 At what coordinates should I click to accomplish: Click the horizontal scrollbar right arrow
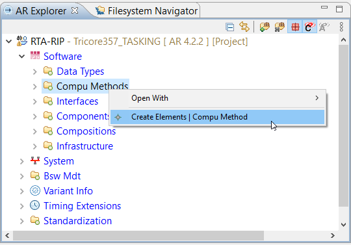pyautogui.click(x=333, y=236)
